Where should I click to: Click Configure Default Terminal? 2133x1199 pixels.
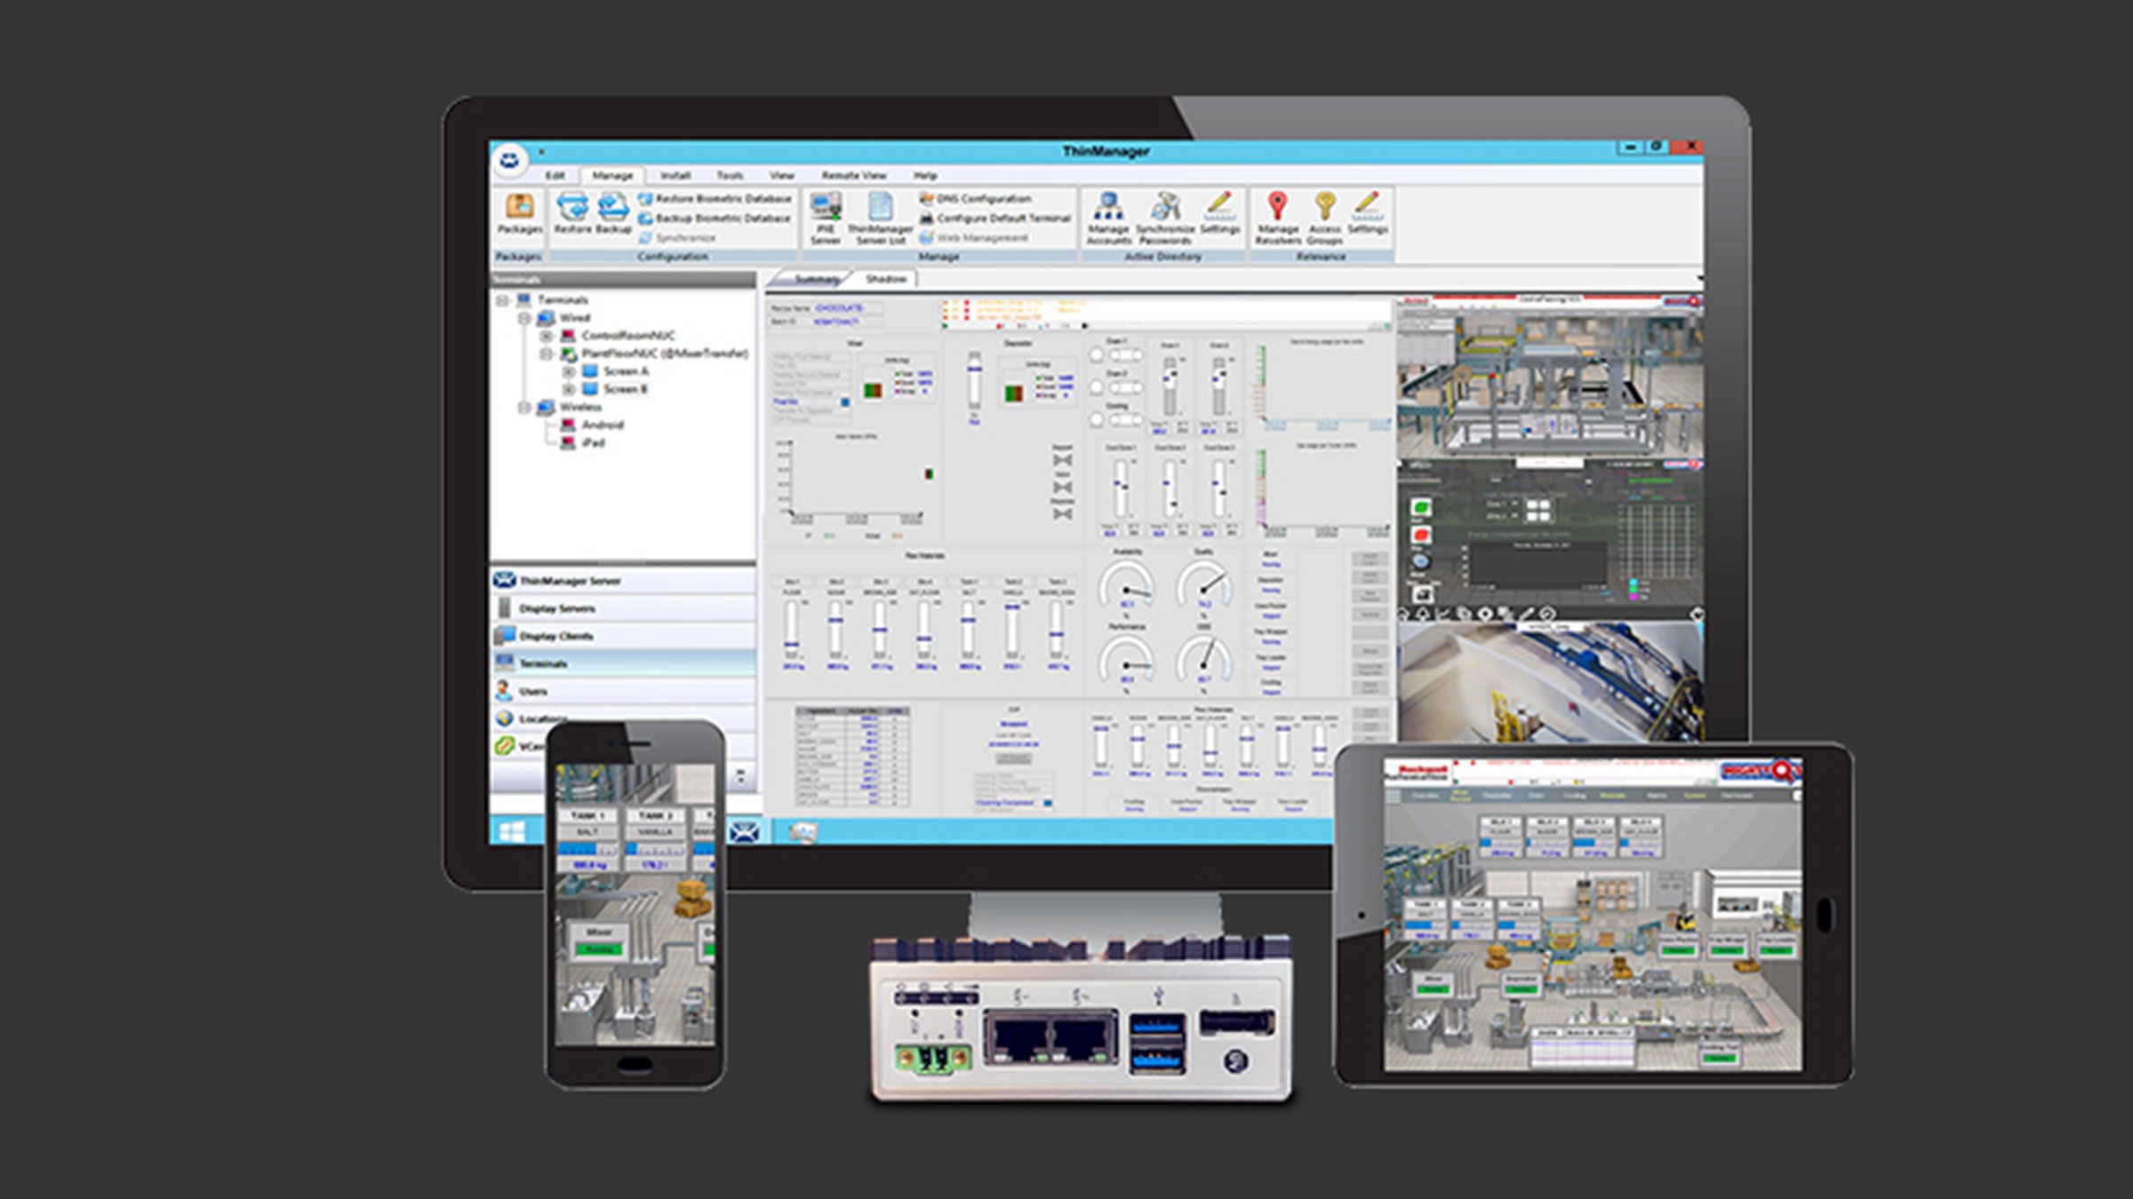[995, 218]
